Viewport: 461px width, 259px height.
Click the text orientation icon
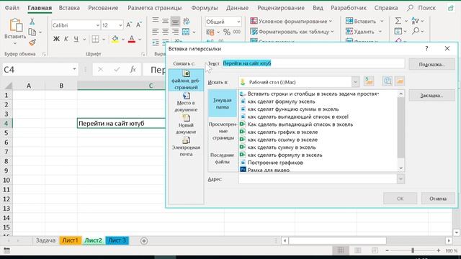186,21
